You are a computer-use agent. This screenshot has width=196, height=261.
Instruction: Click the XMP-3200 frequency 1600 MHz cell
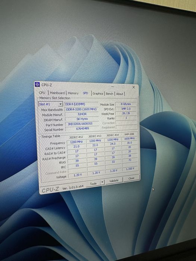click(x=129, y=138)
